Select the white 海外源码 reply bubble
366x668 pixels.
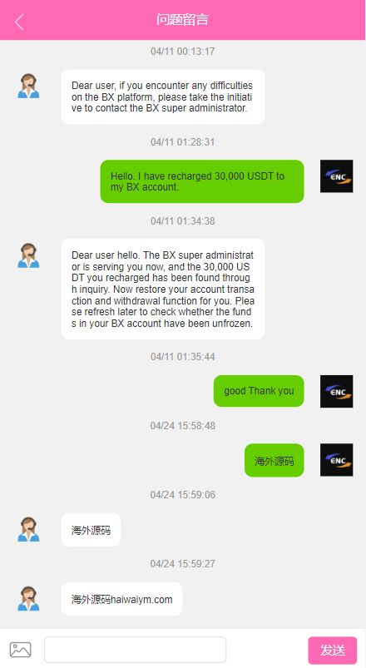(x=91, y=530)
